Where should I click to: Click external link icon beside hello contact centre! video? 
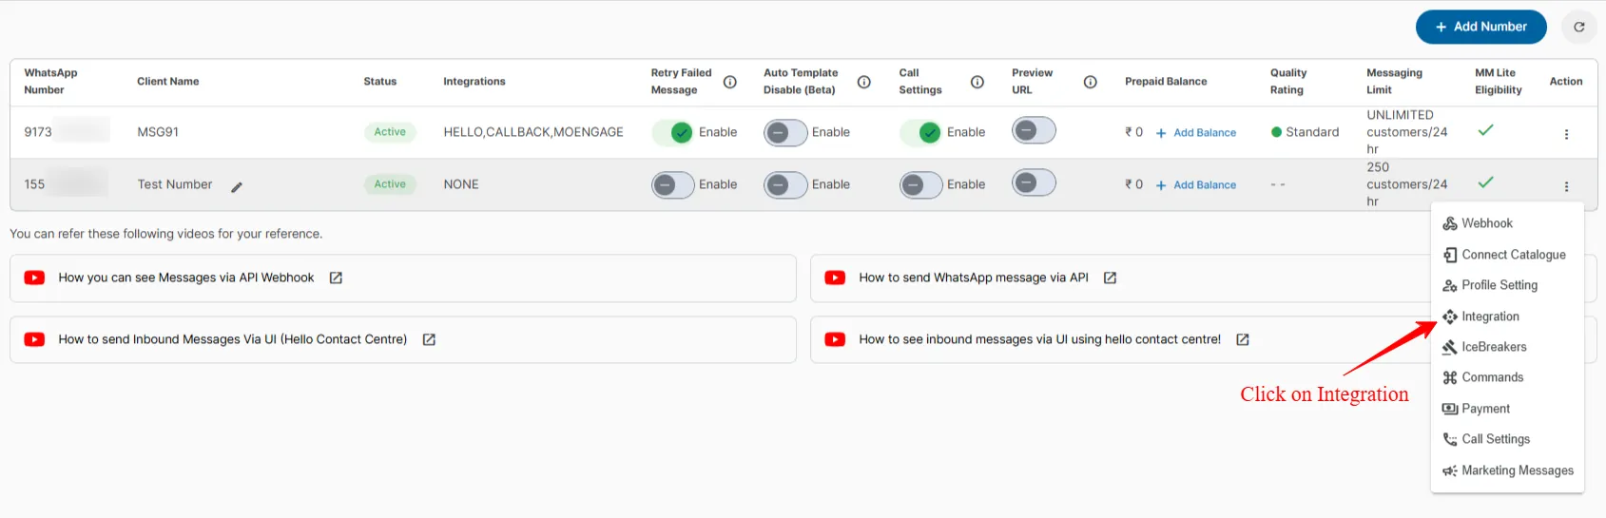1242,339
